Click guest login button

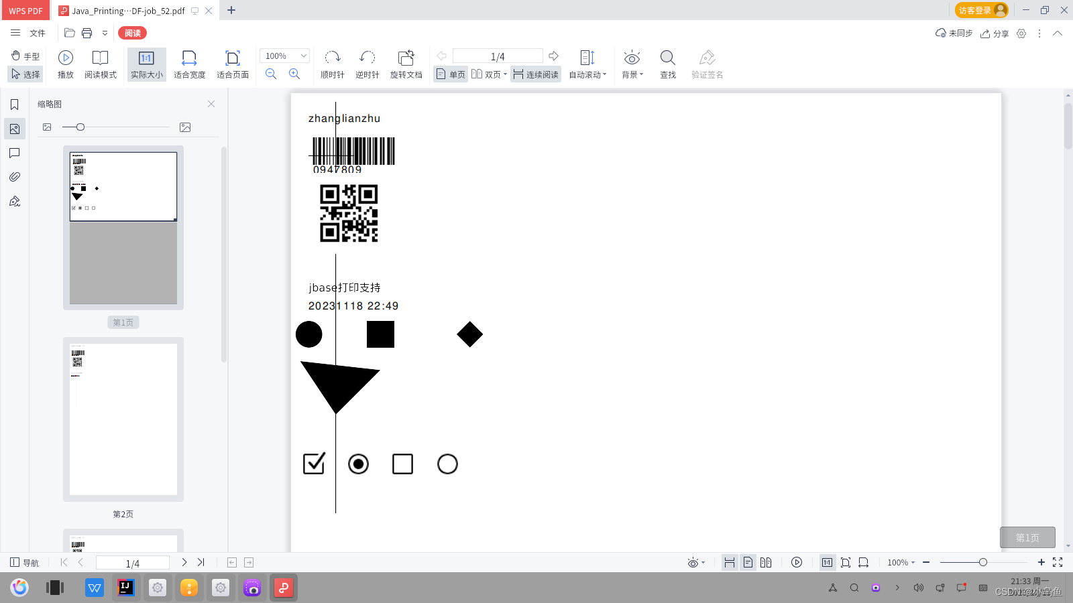tap(981, 10)
